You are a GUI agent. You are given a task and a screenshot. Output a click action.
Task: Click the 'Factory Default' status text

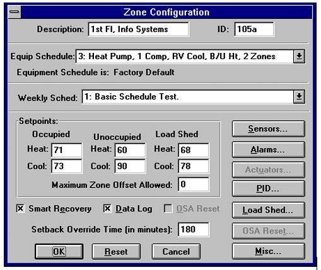click(x=144, y=72)
